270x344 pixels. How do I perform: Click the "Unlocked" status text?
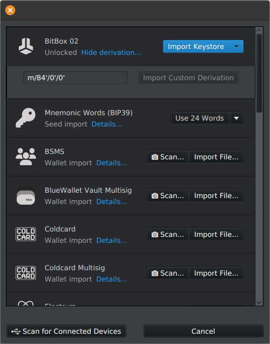[x=61, y=53]
